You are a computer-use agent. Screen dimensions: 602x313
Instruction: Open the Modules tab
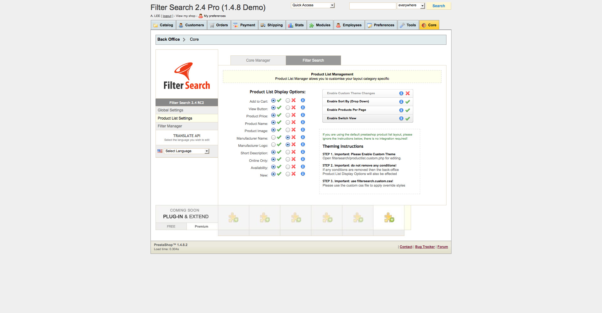(x=320, y=25)
